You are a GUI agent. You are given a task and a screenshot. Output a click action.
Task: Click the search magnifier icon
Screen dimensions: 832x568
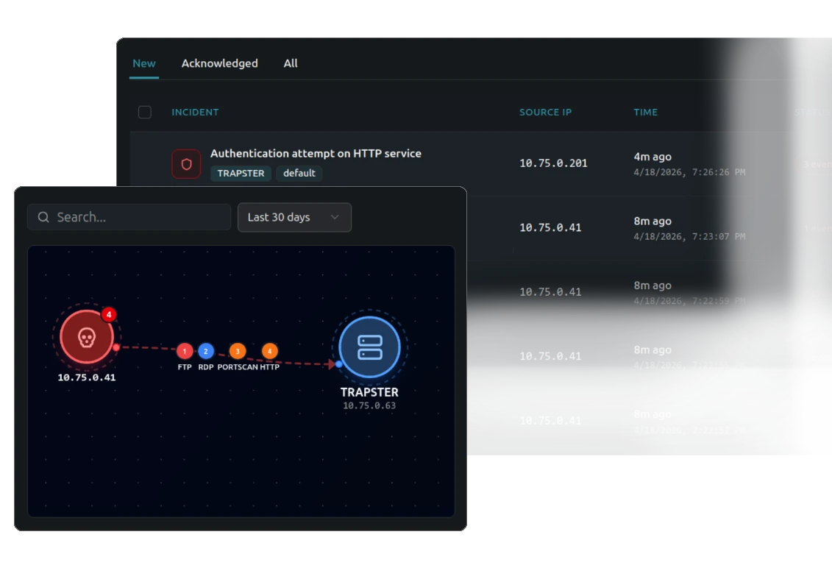43,216
